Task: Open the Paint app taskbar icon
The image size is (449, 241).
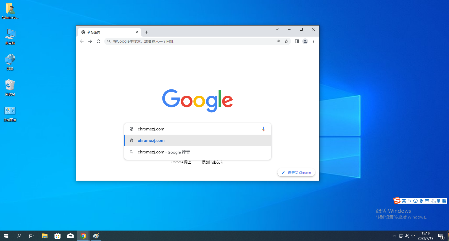Action: tap(96, 236)
